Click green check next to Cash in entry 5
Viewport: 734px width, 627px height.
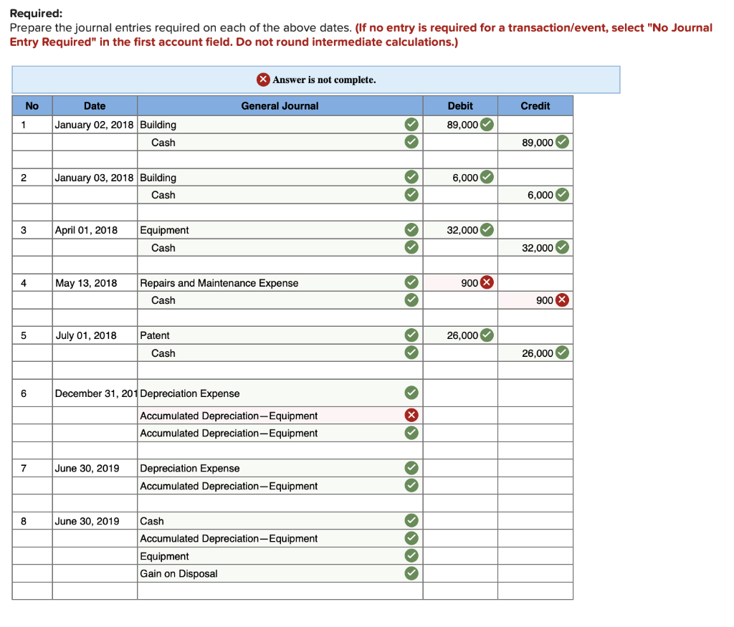pos(411,353)
